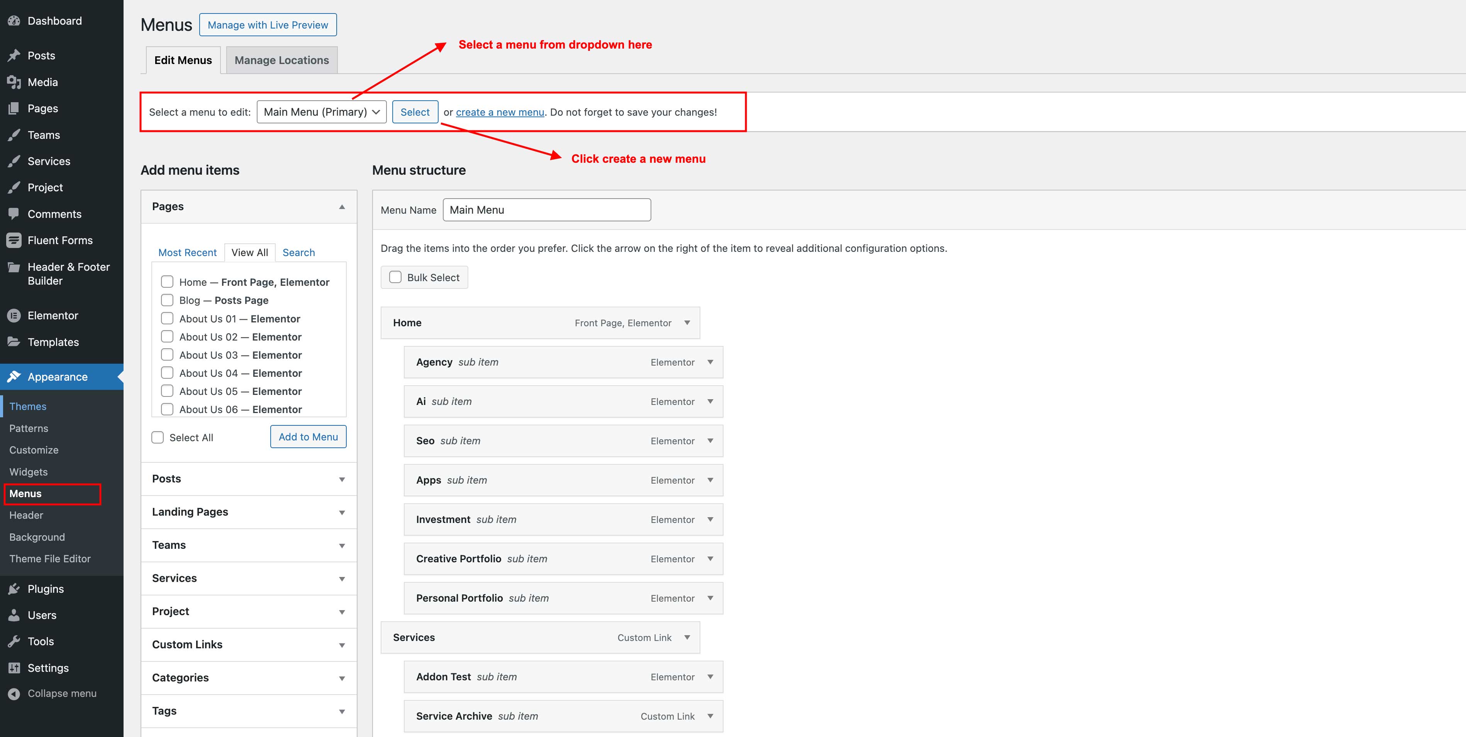Viewport: 1466px width, 737px height.
Task: Click the Collapse menu arrow icon
Action: [14, 694]
